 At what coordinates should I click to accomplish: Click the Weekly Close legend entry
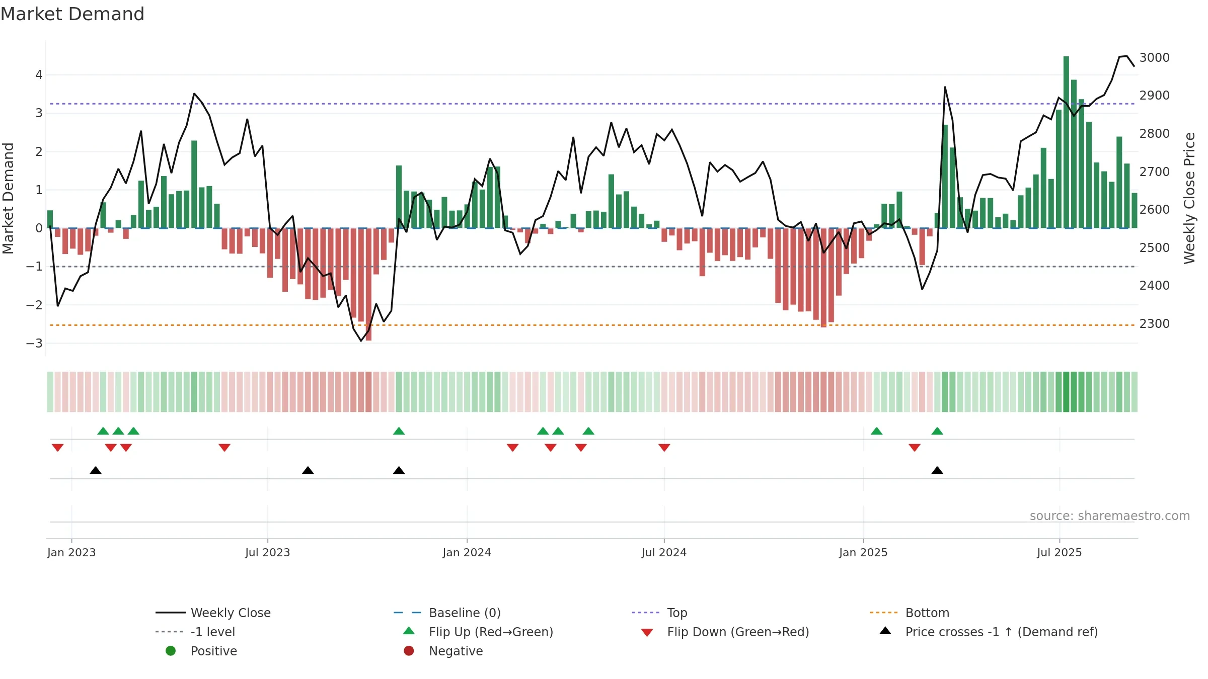213,613
